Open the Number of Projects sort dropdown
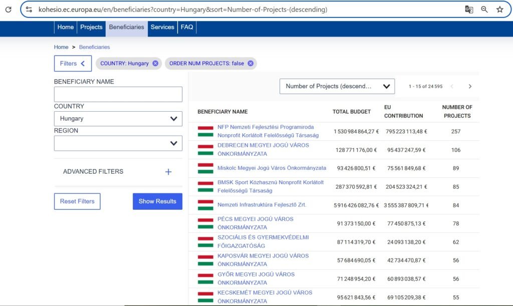 point(337,86)
